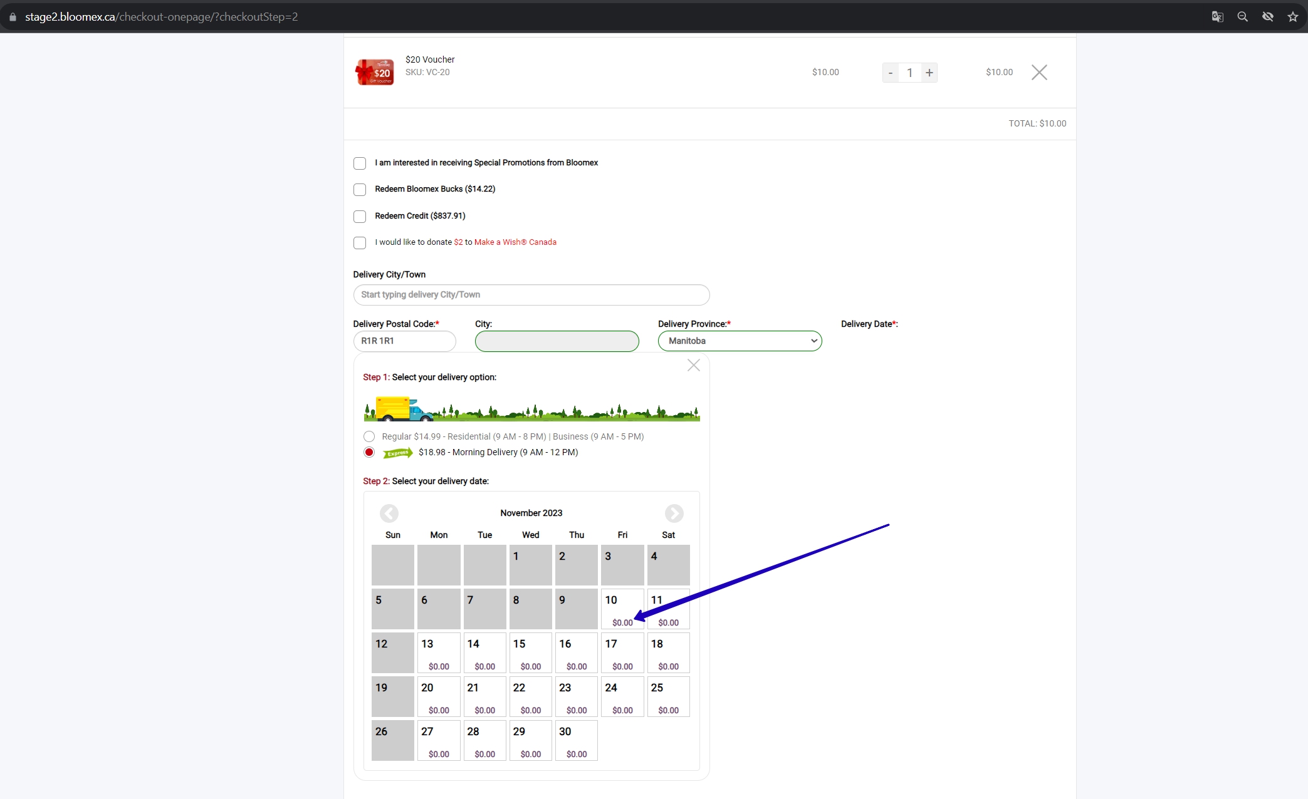The width and height of the screenshot is (1308, 799).
Task: Click the $20 Voucher product thumbnail
Action: coord(375,72)
